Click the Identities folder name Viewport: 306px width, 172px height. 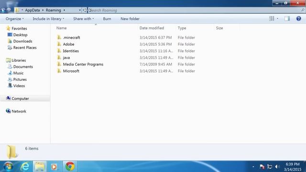pos(71,51)
